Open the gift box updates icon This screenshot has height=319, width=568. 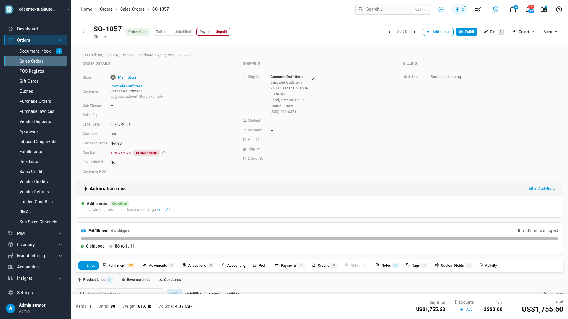513,9
